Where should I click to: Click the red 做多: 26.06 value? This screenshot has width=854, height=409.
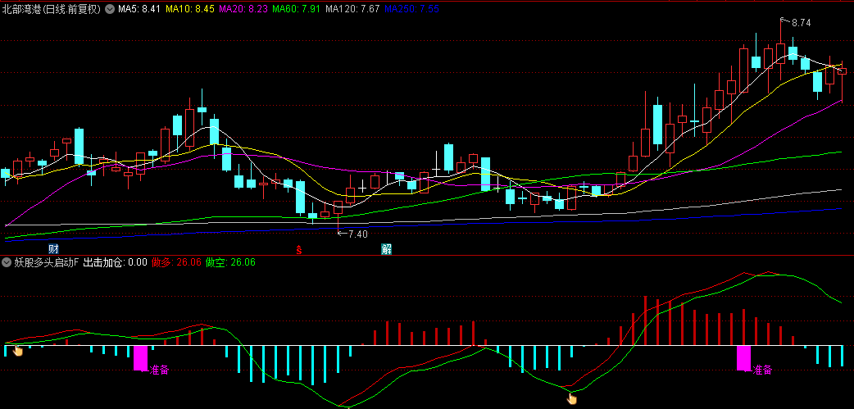176,262
